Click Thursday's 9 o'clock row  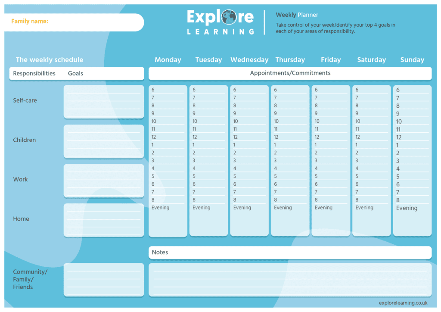click(290, 113)
